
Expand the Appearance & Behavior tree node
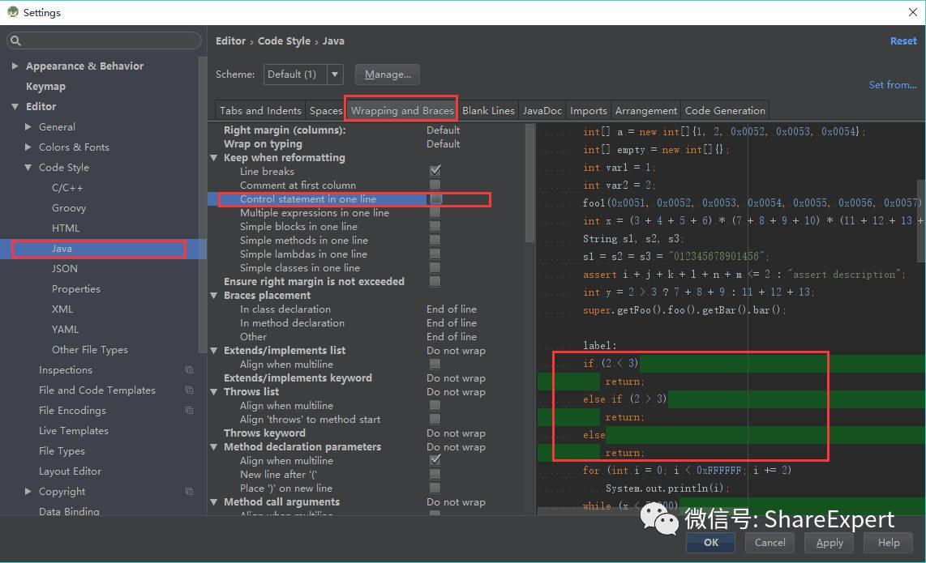15,66
